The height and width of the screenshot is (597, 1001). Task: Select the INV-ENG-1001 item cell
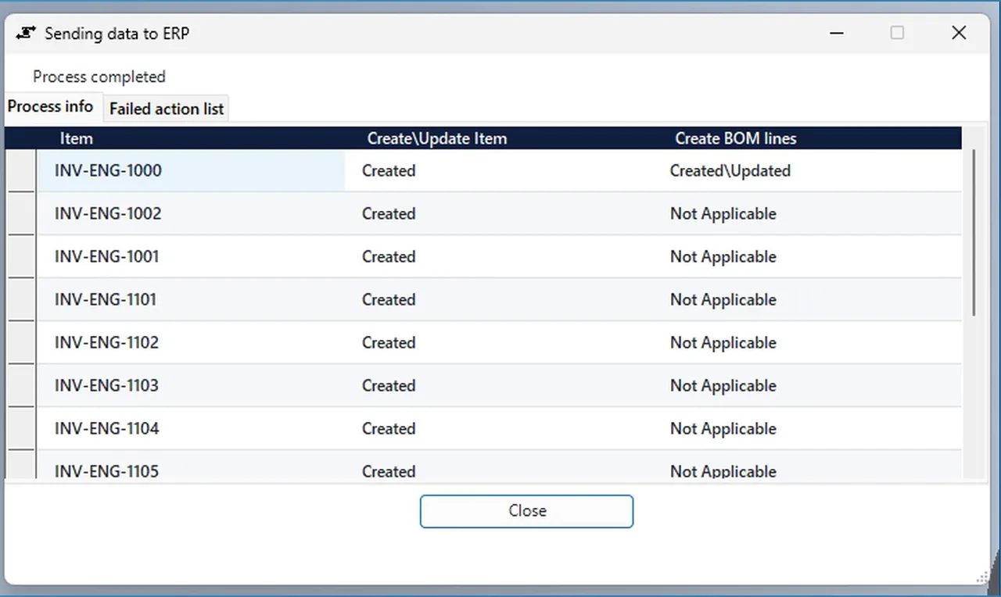click(x=191, y=256)
